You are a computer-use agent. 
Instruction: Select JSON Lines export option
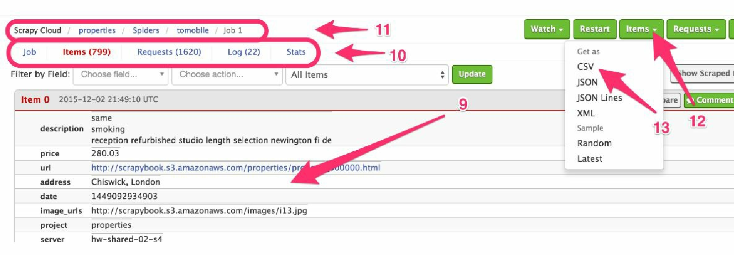click(599, 97)
